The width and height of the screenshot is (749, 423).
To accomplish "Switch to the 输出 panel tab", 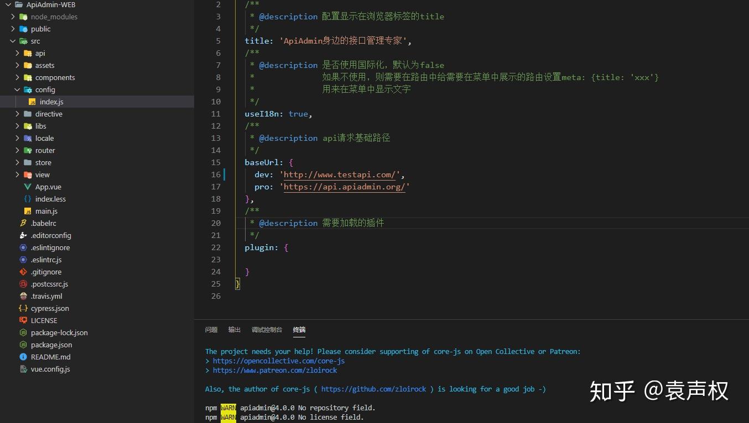I will [x=234, y=329].
